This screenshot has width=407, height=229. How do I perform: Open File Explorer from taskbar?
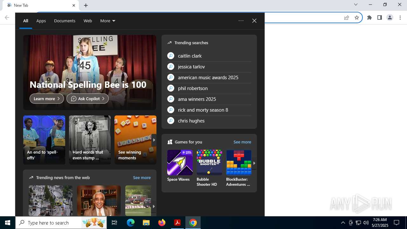point(146,223)
